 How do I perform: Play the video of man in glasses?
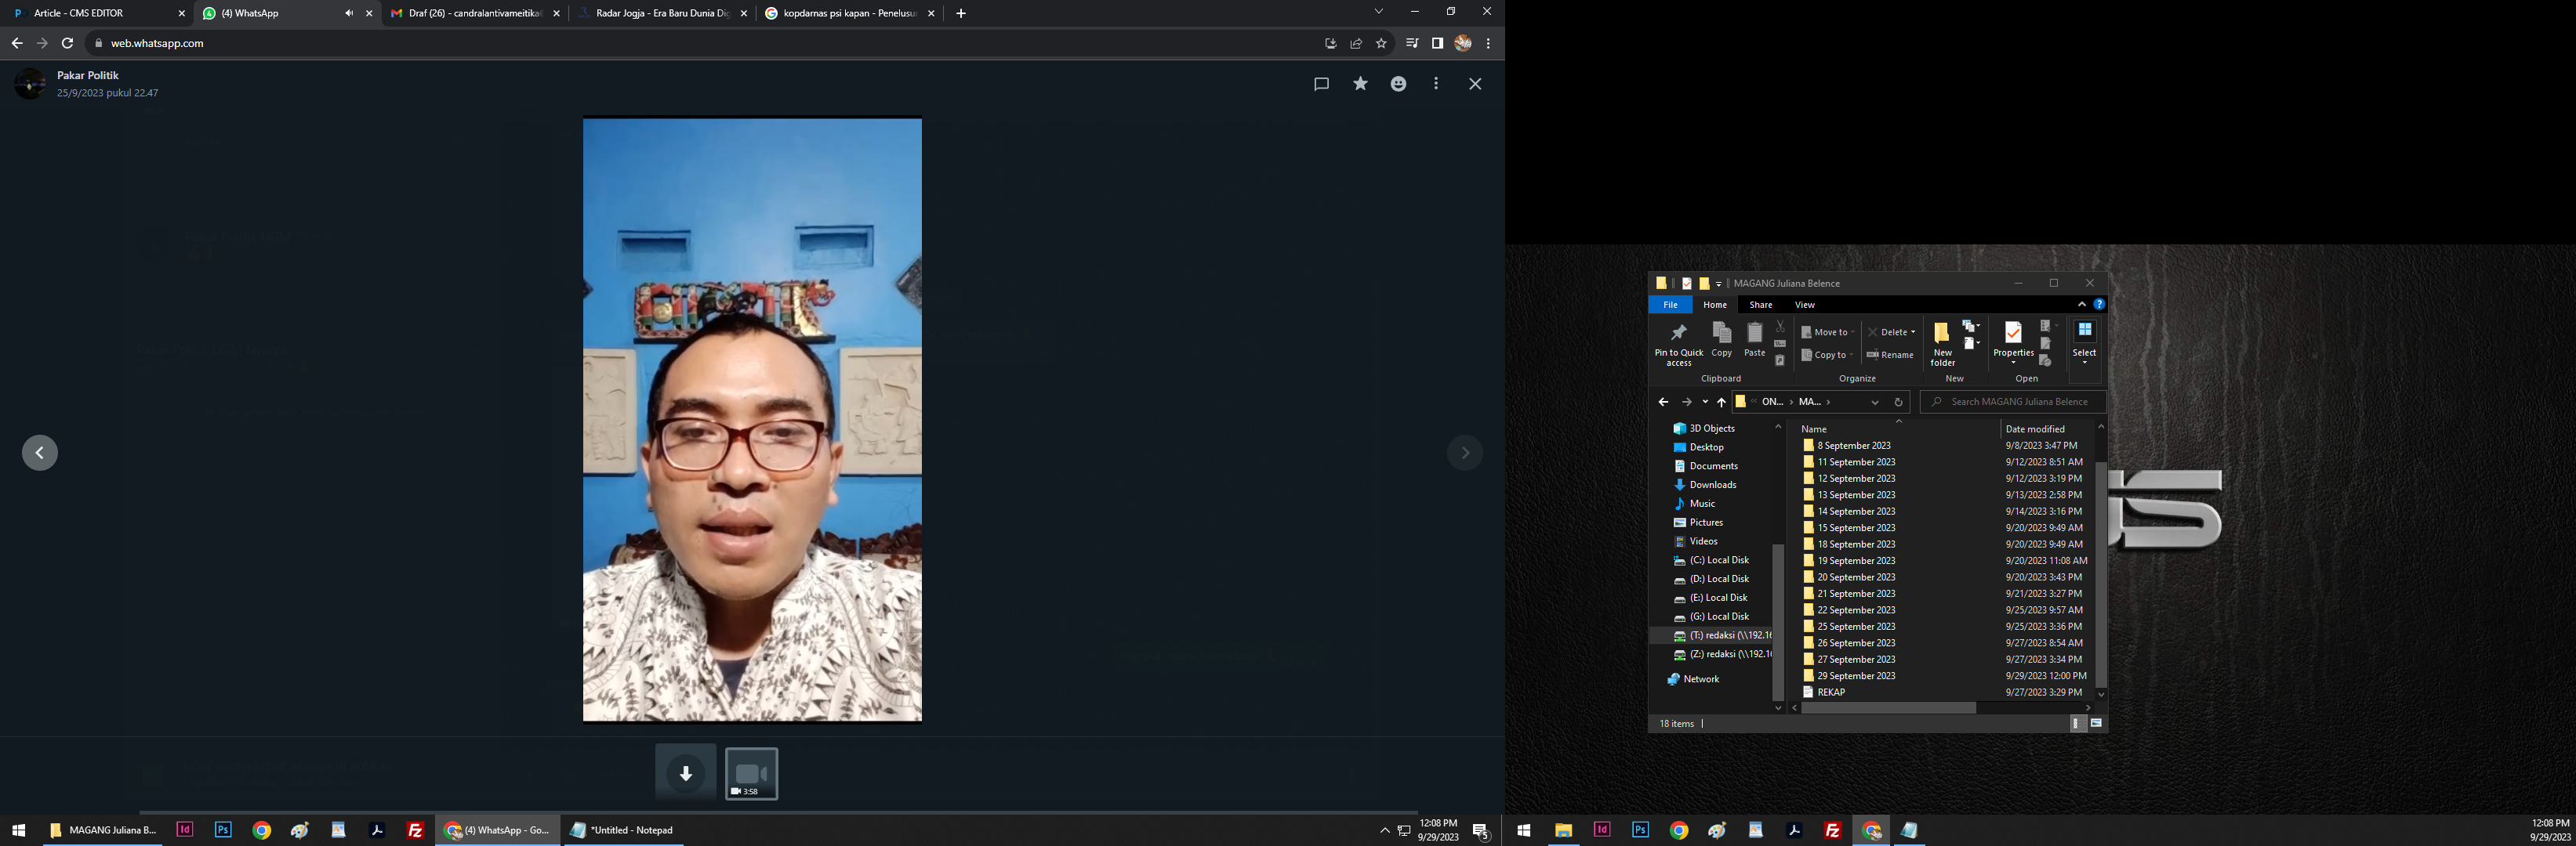[x=752, y=420]
